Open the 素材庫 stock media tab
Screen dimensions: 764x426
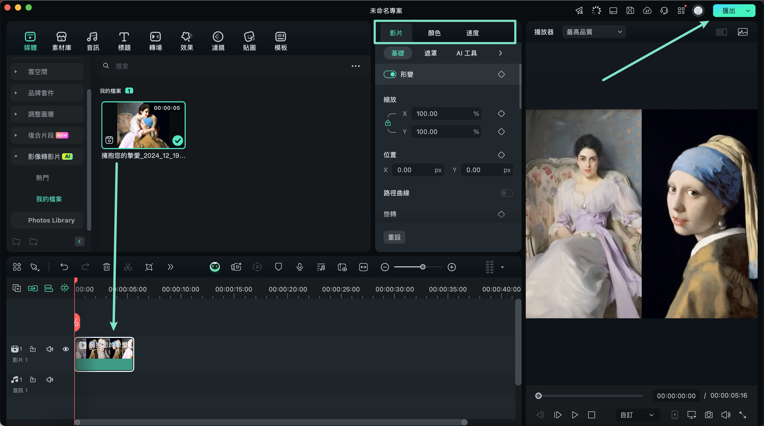pos(62,41)
